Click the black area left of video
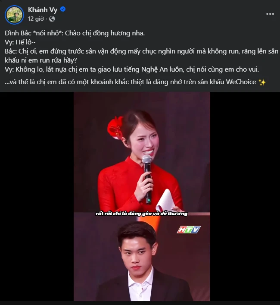This screenshot has width=280, height=305. click(37, 196)
